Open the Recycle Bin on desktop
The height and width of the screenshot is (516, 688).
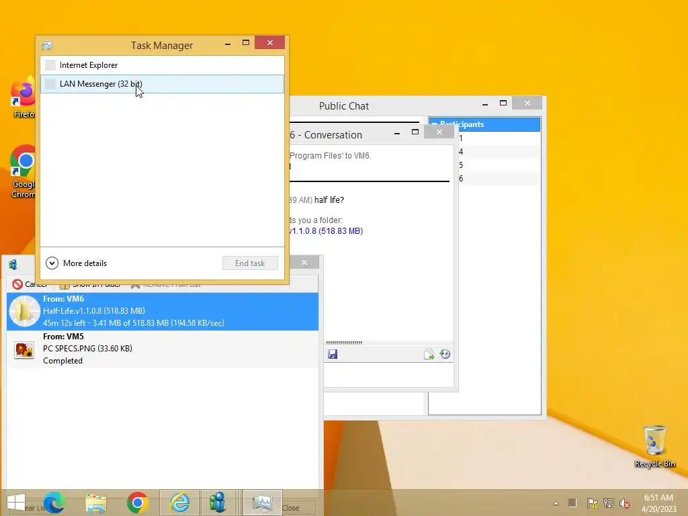654,446
